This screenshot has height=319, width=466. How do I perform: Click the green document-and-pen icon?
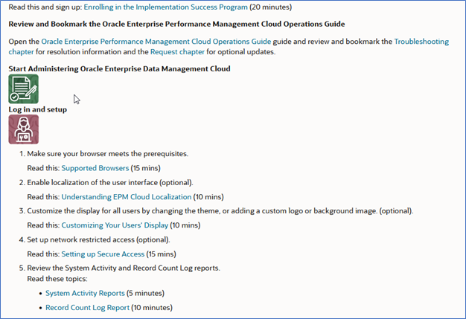24,89
